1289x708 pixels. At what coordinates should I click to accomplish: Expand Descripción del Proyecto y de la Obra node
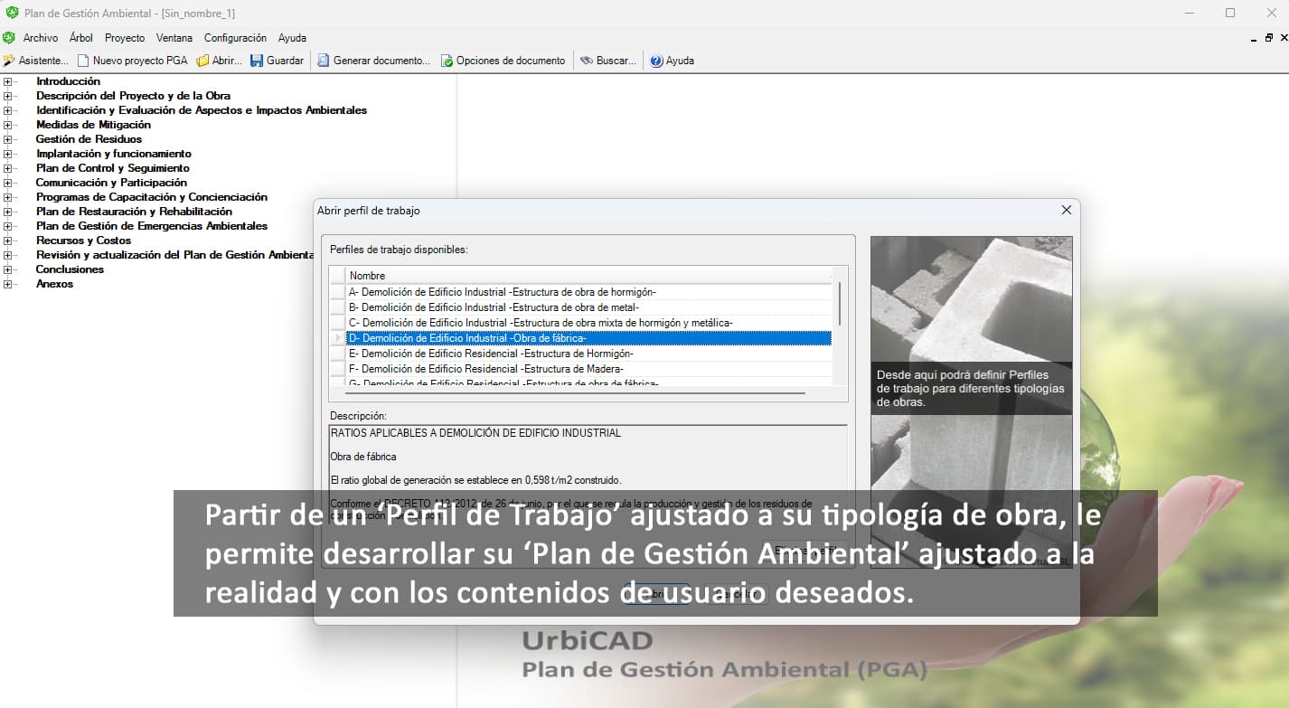point(8,96)
